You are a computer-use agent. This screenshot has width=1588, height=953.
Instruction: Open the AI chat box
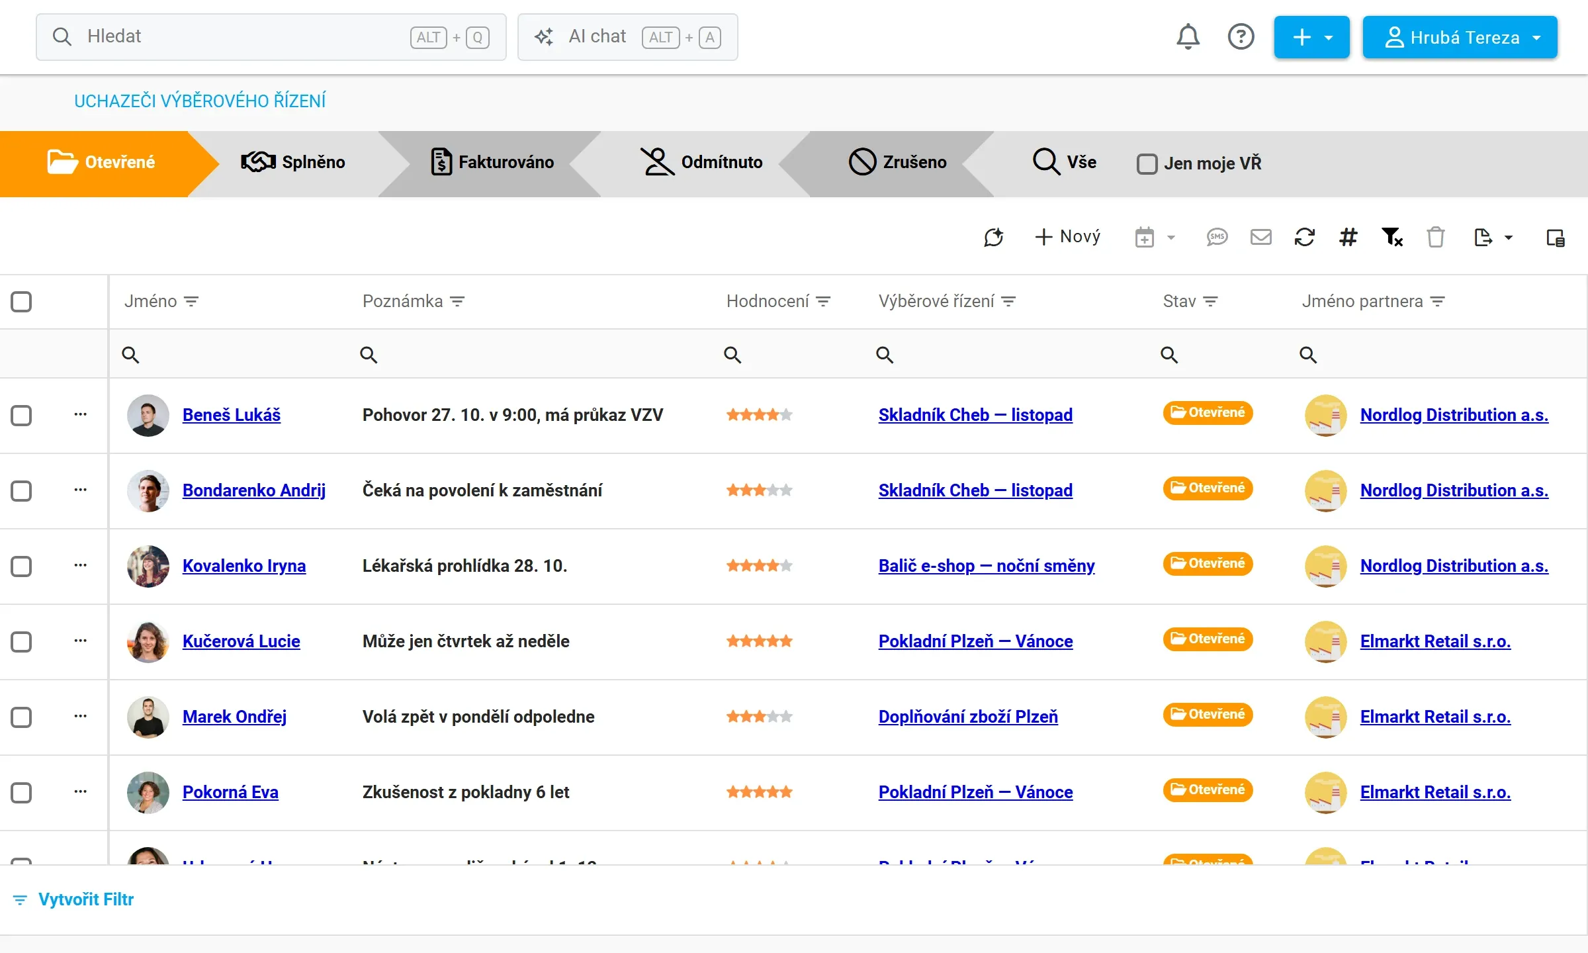627,37
